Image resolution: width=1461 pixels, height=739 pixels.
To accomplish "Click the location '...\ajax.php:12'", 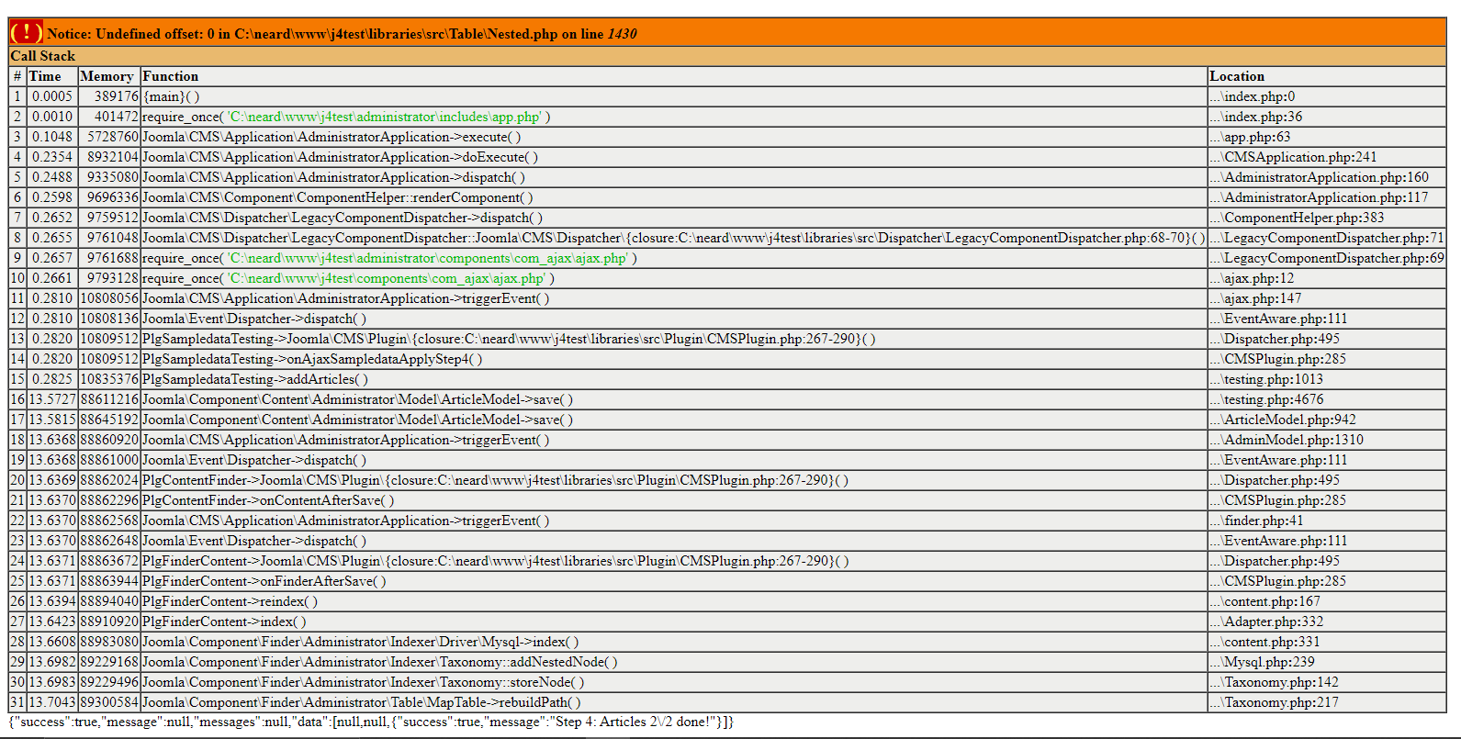I will 1252,278.
